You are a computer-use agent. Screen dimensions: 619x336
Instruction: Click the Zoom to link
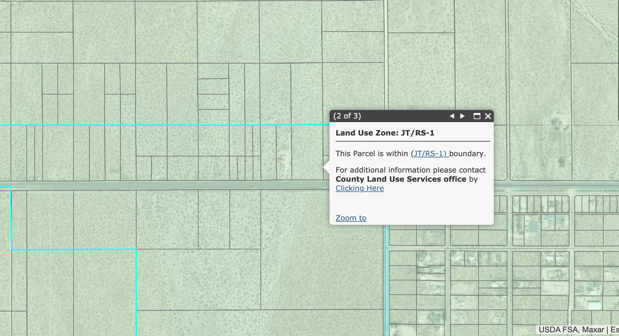[x=351, y=218]
